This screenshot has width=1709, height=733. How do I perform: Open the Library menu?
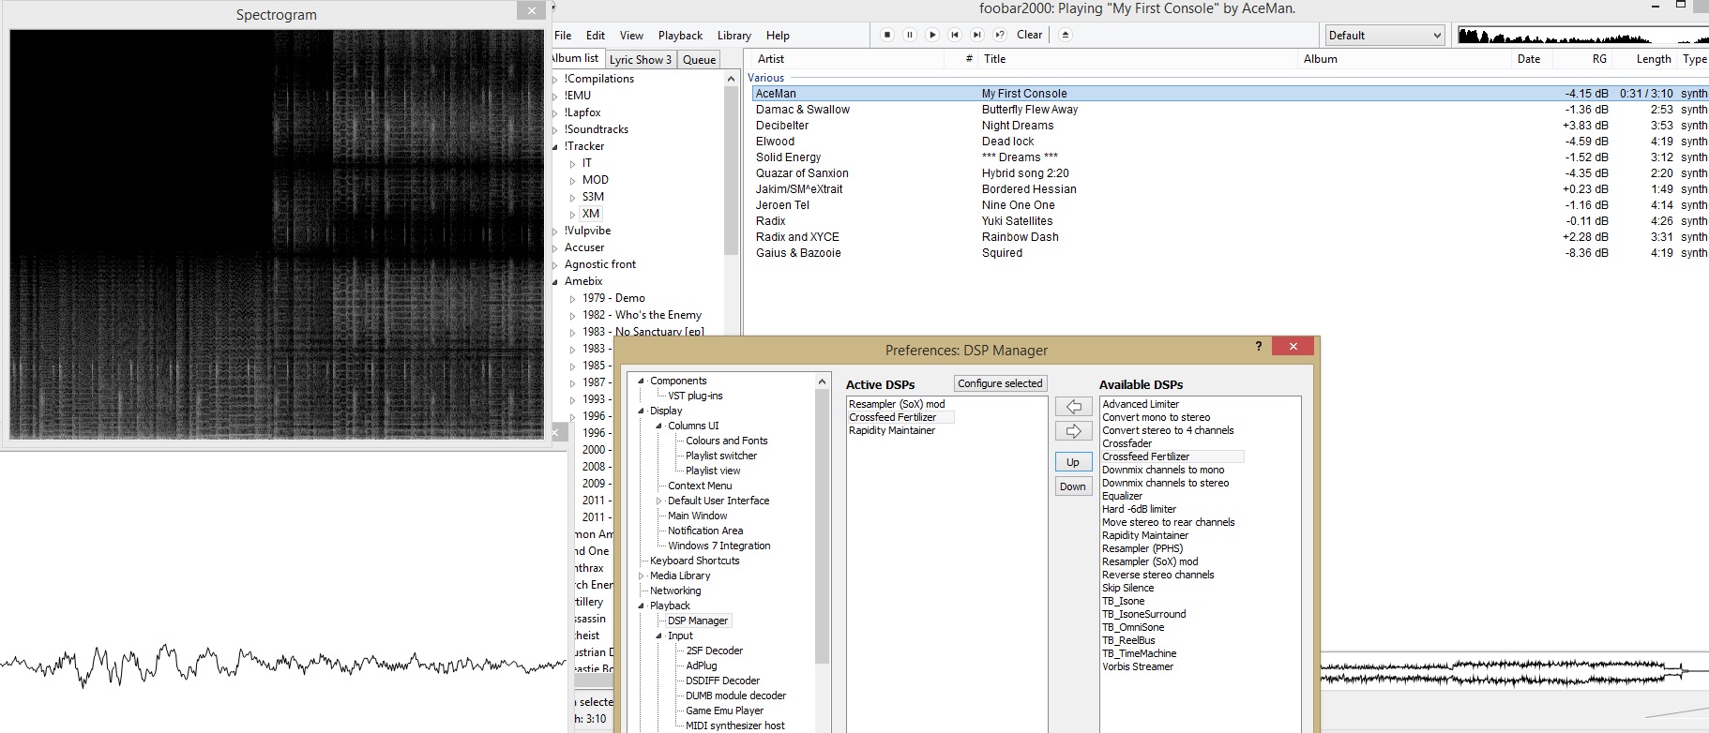pyautogui.click(x=734, y=36)
